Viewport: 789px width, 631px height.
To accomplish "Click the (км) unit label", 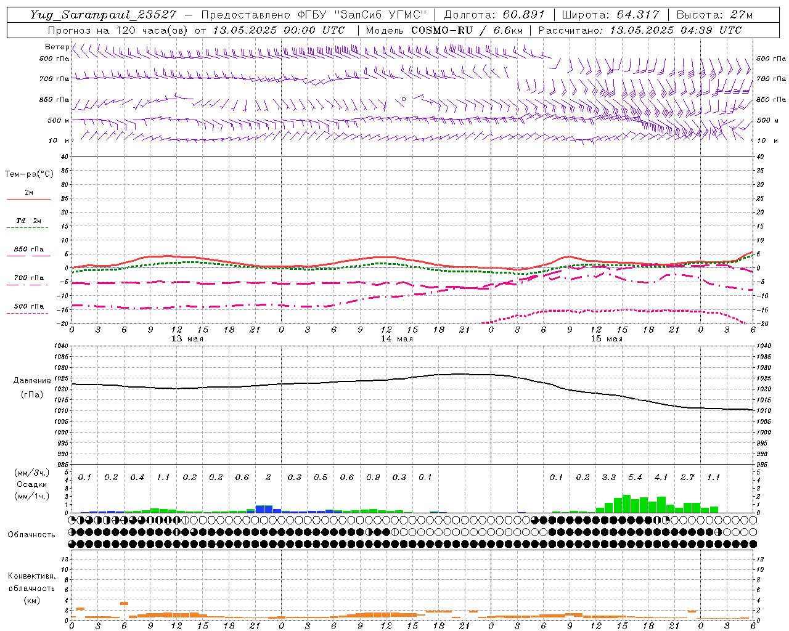I will [31, 600].
